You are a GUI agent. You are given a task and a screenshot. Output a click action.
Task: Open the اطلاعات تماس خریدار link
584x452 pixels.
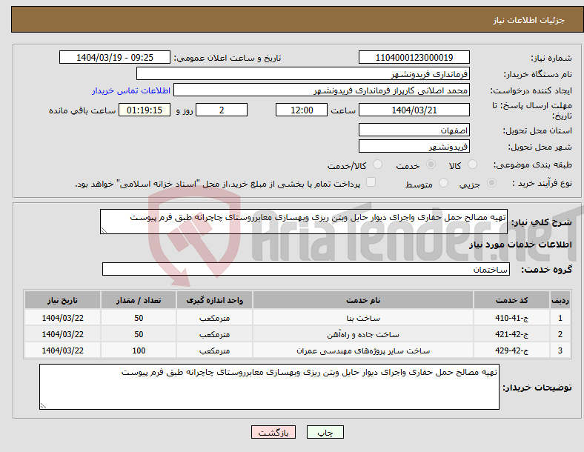point(131,90)
